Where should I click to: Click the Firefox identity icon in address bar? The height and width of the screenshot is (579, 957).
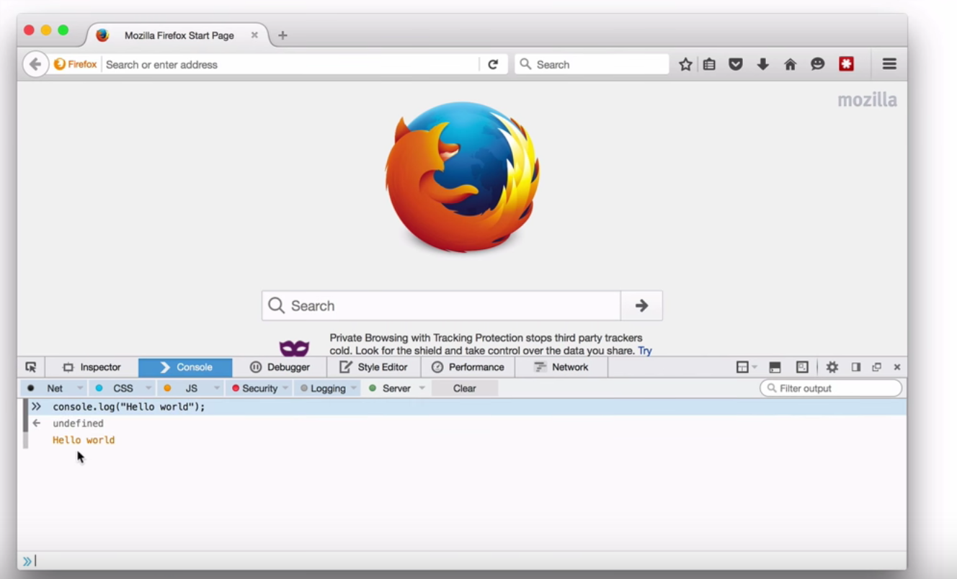pyautogui.click(x=60, y=64)
